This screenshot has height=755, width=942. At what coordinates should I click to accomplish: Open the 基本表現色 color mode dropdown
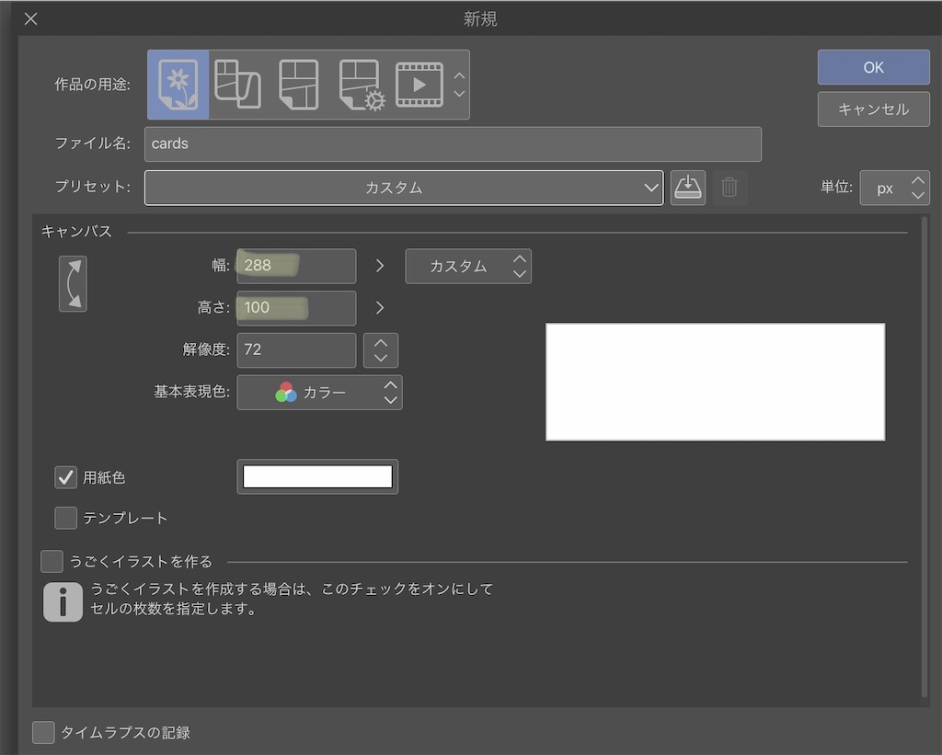tap(319, 393)
